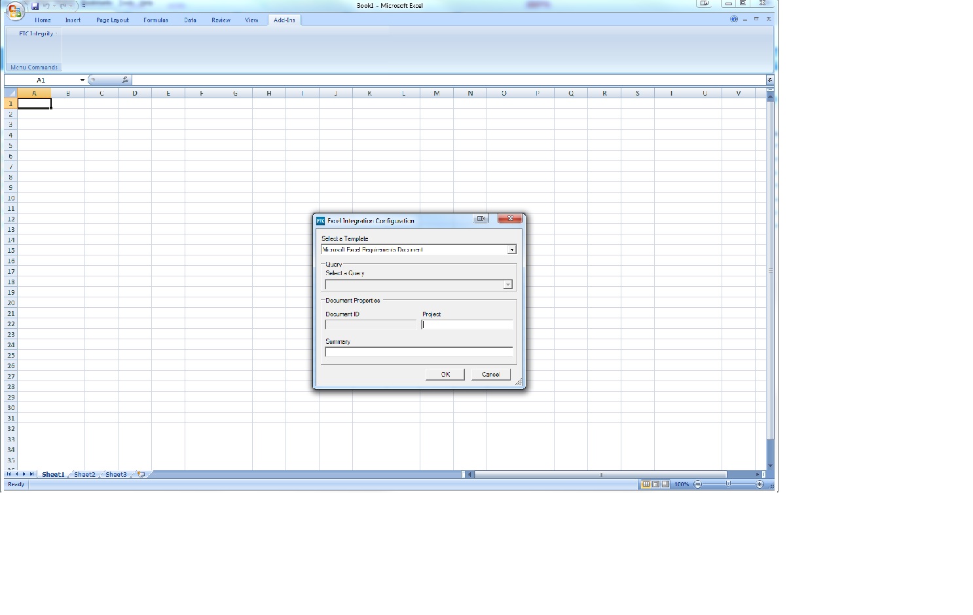Click in the formula bar input

coord(449,80)
